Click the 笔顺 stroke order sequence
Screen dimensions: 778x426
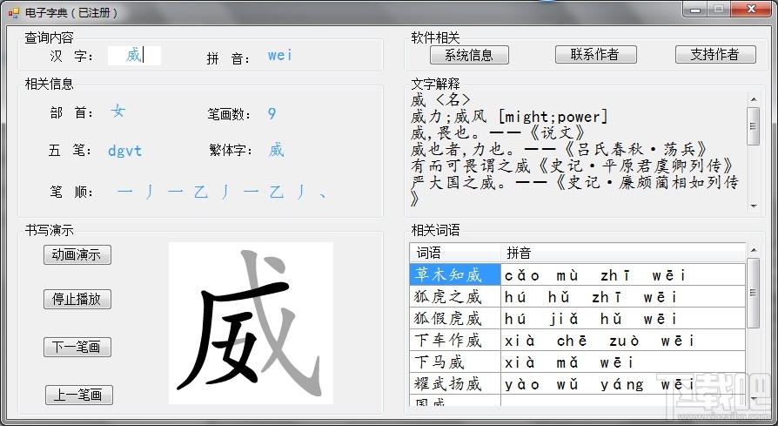[222, 192]
